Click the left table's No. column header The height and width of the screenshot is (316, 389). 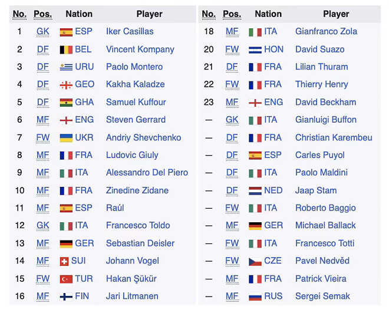coord(19,14)
